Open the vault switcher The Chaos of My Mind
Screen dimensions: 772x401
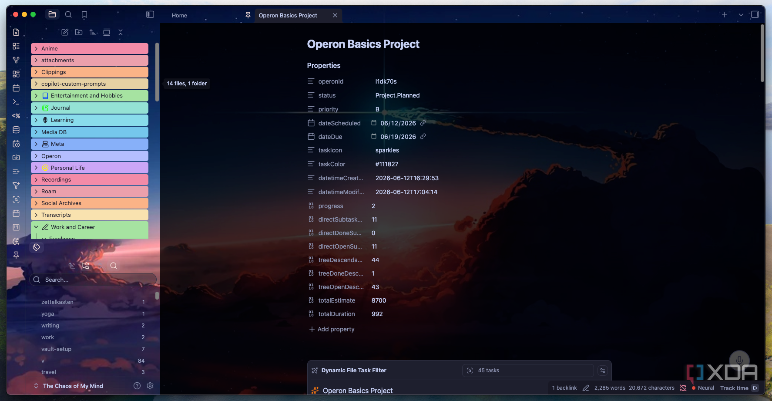point(68,386)
